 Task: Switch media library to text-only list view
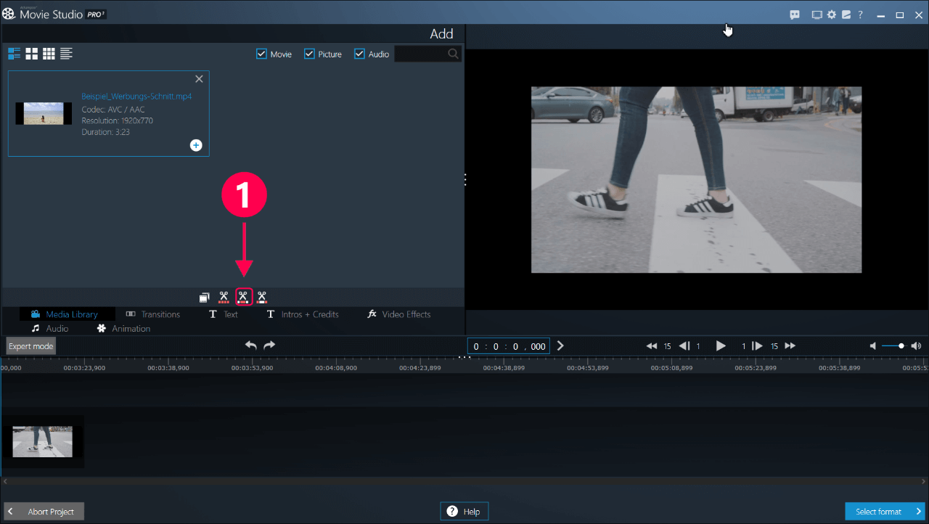(67, 54)
